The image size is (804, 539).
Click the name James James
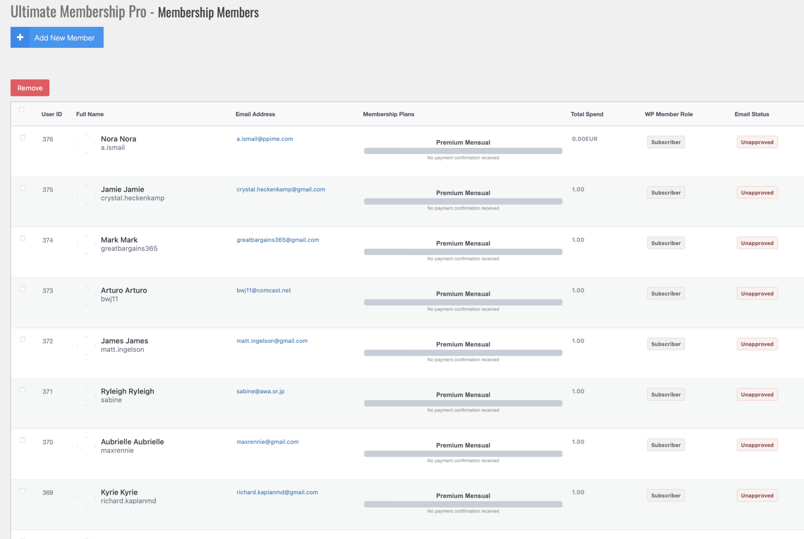(x=124, y=341)
